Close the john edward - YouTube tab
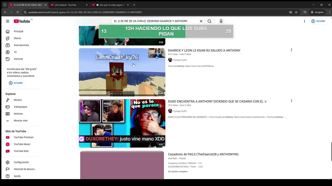Viewport: 332px width, 186px height. [87, 5]
